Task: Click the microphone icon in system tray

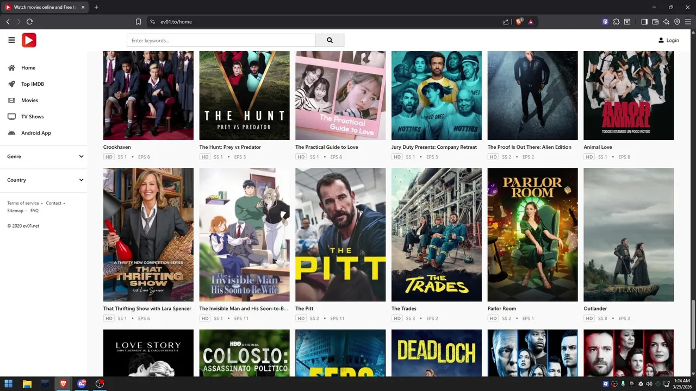Action: [x=623, y=384]
